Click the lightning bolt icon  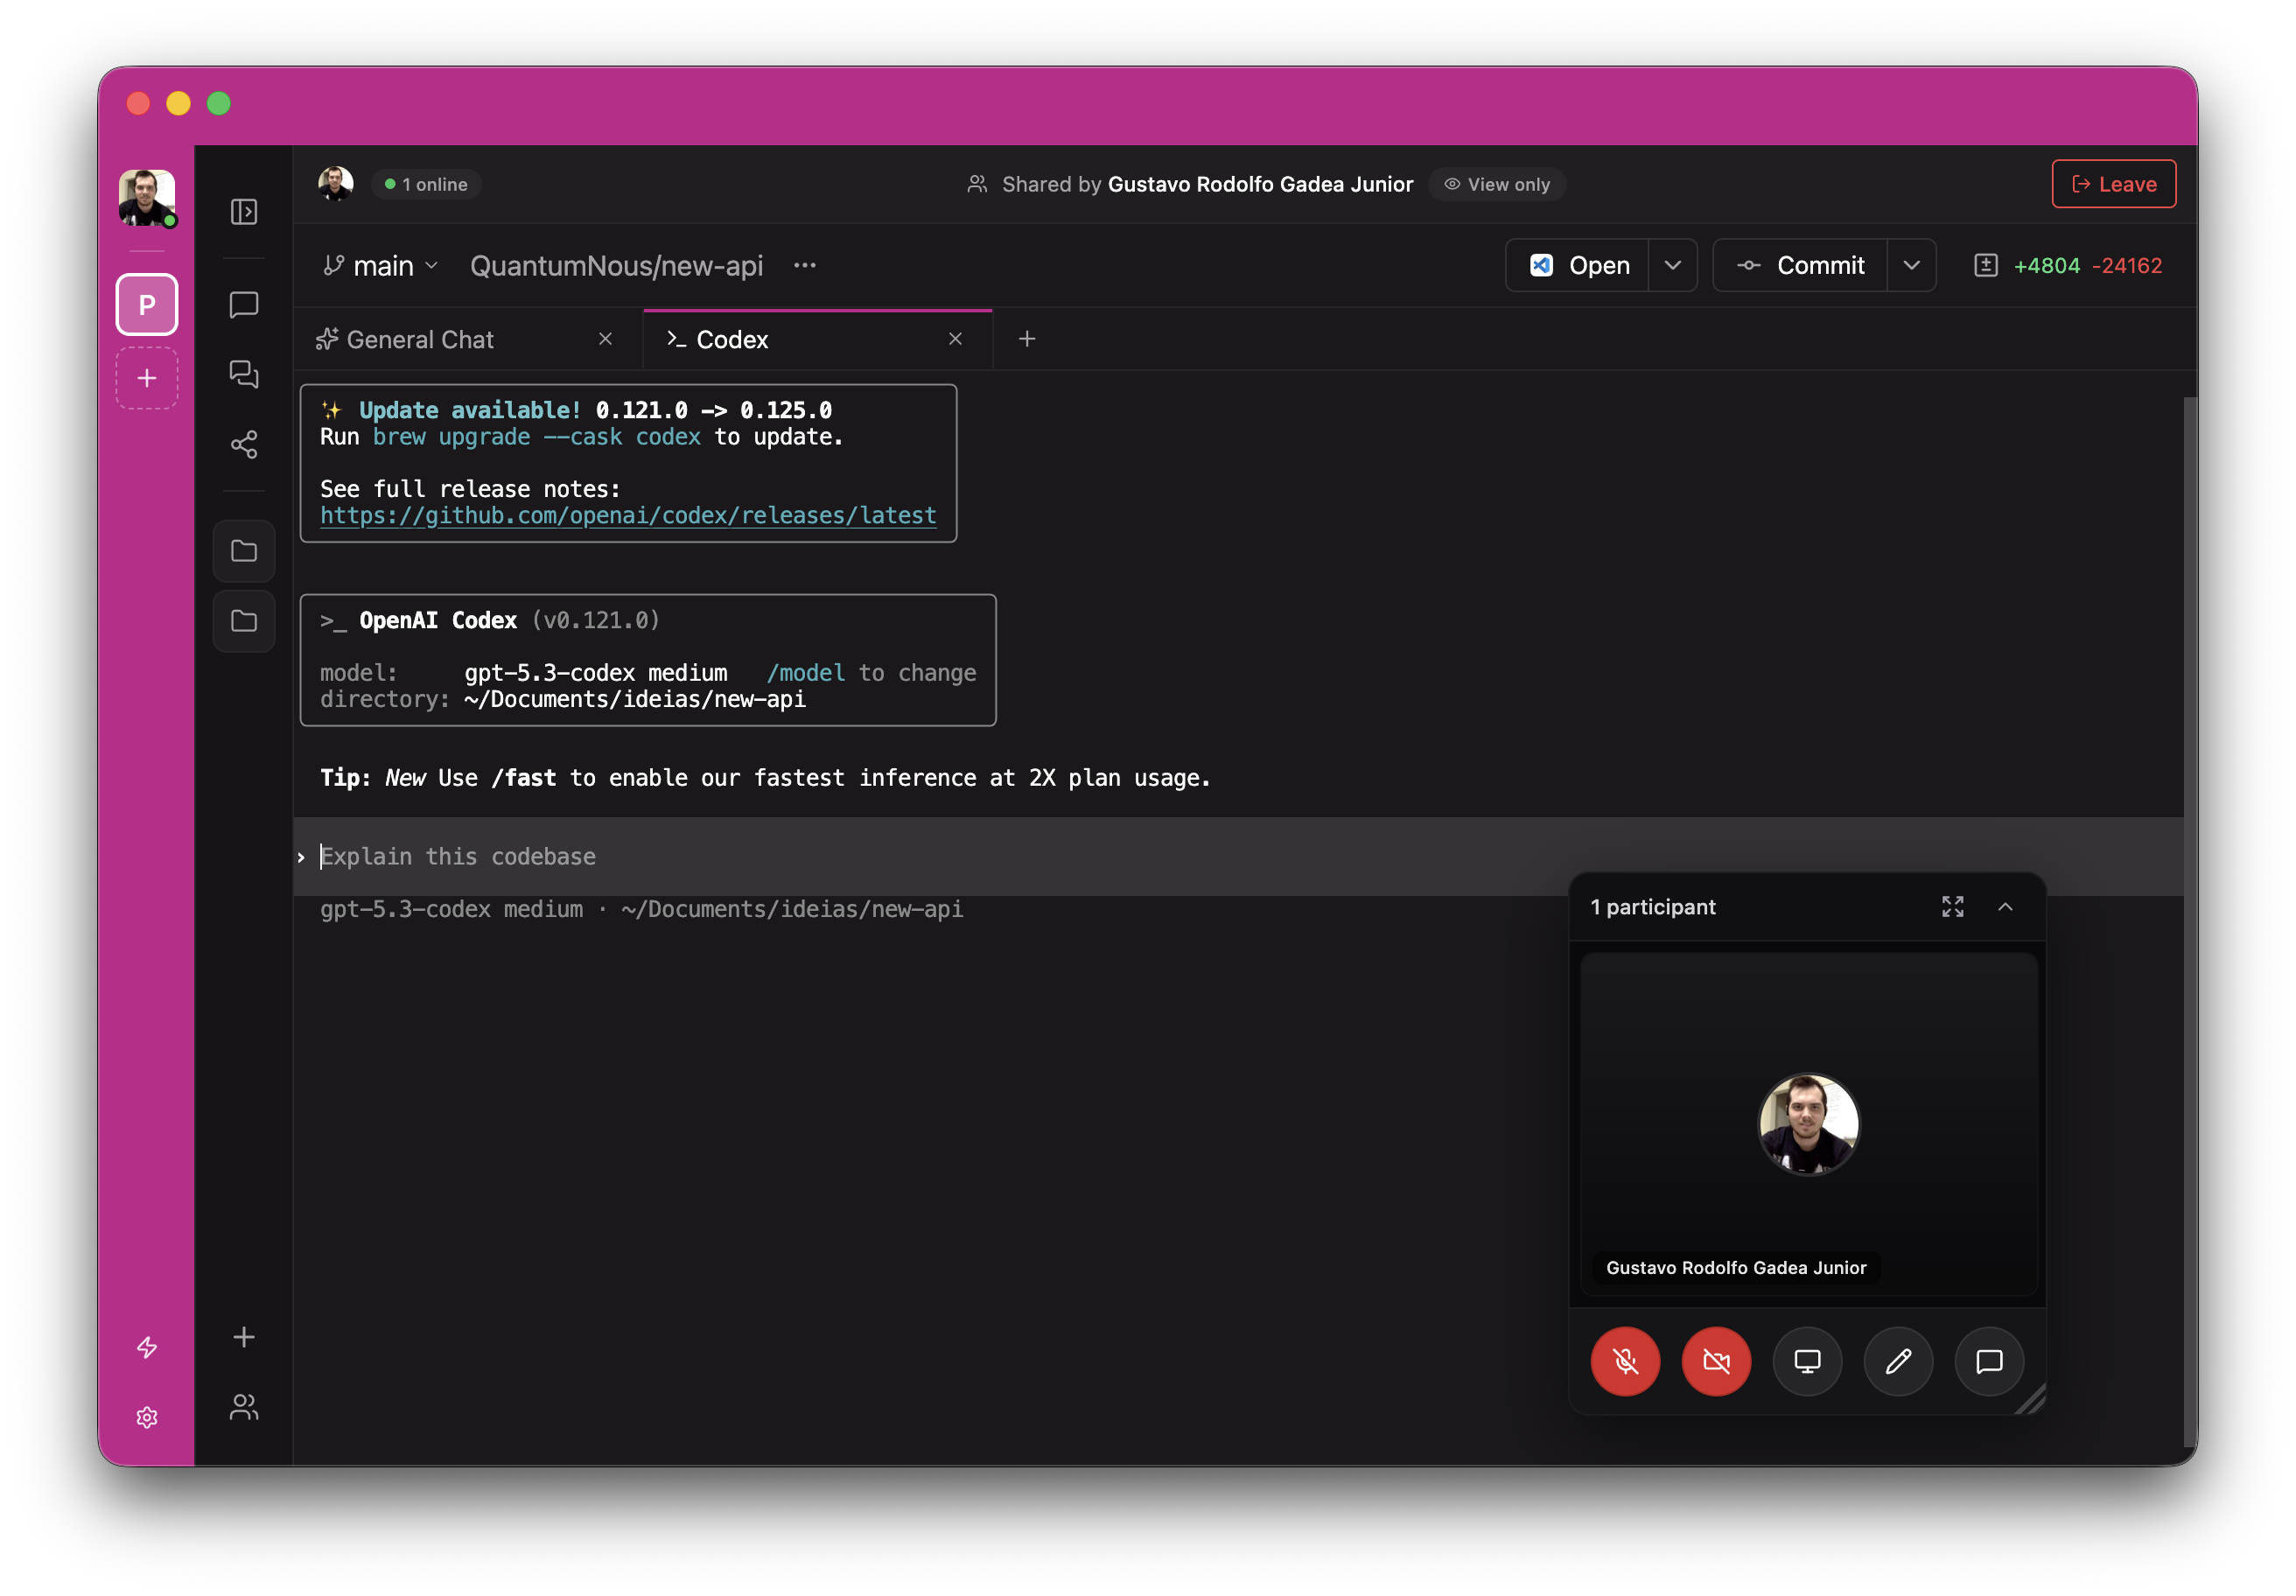point(147,1347)
